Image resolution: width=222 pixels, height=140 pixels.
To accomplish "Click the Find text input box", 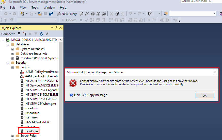I will click(x=191, y=14).
